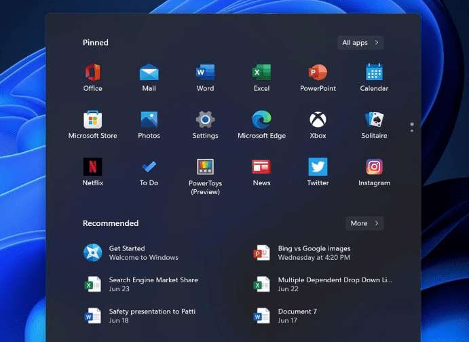
Task: Open the Instagram app
Action: [374, 172]
